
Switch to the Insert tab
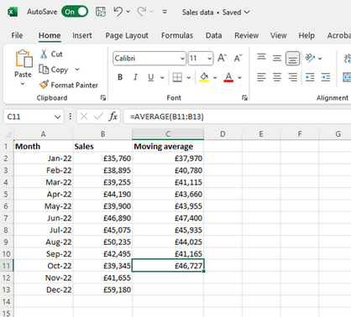(x=82, y=35)
